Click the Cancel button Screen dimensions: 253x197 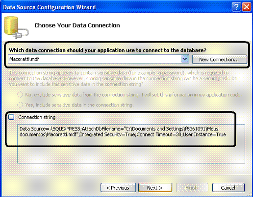[x=228, y=188]
